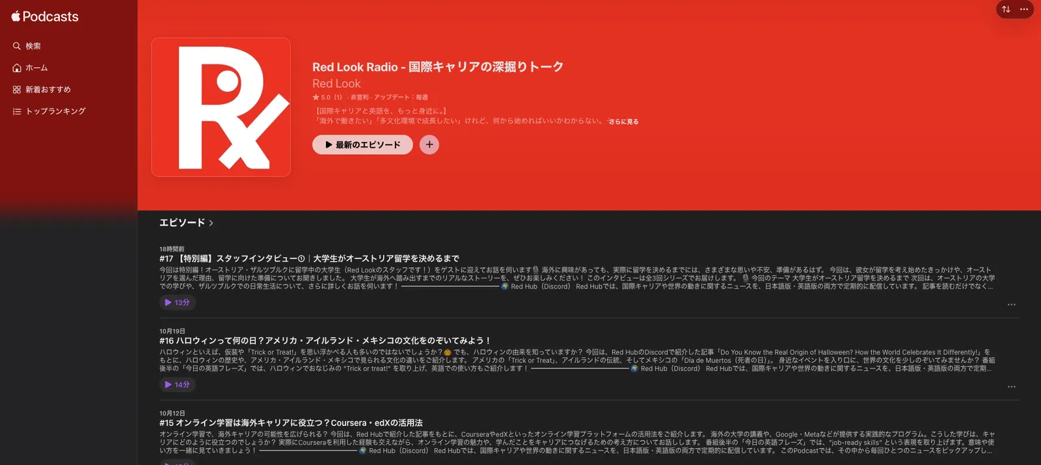Play 最新のエピソード
This screenshot has width=1041, height=465.
362,145
